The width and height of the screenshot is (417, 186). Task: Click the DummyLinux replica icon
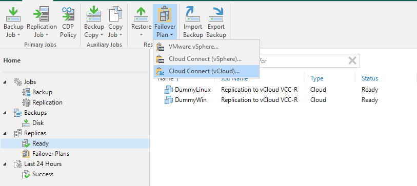pos(169,90)
